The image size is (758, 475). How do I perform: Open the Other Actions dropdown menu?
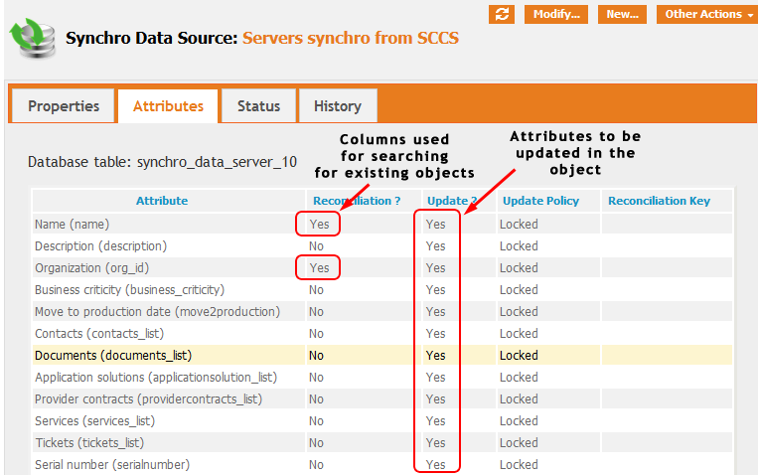pos(703,14)
